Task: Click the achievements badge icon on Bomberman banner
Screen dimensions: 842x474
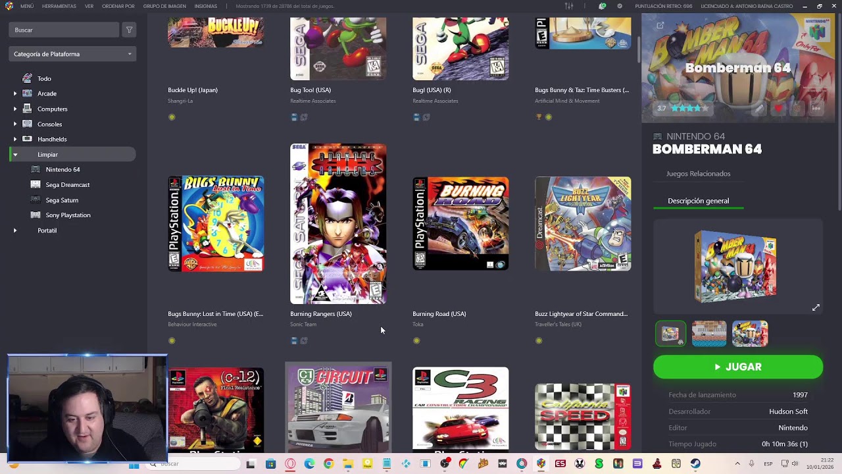Action: pos(797,108)
